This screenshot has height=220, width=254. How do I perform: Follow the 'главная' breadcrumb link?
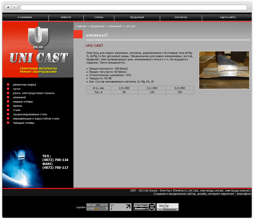(x=81, y=26)
